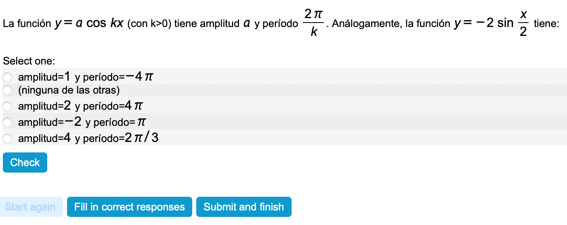Click the formula y = −2 sin x/2

pos(491,23)
